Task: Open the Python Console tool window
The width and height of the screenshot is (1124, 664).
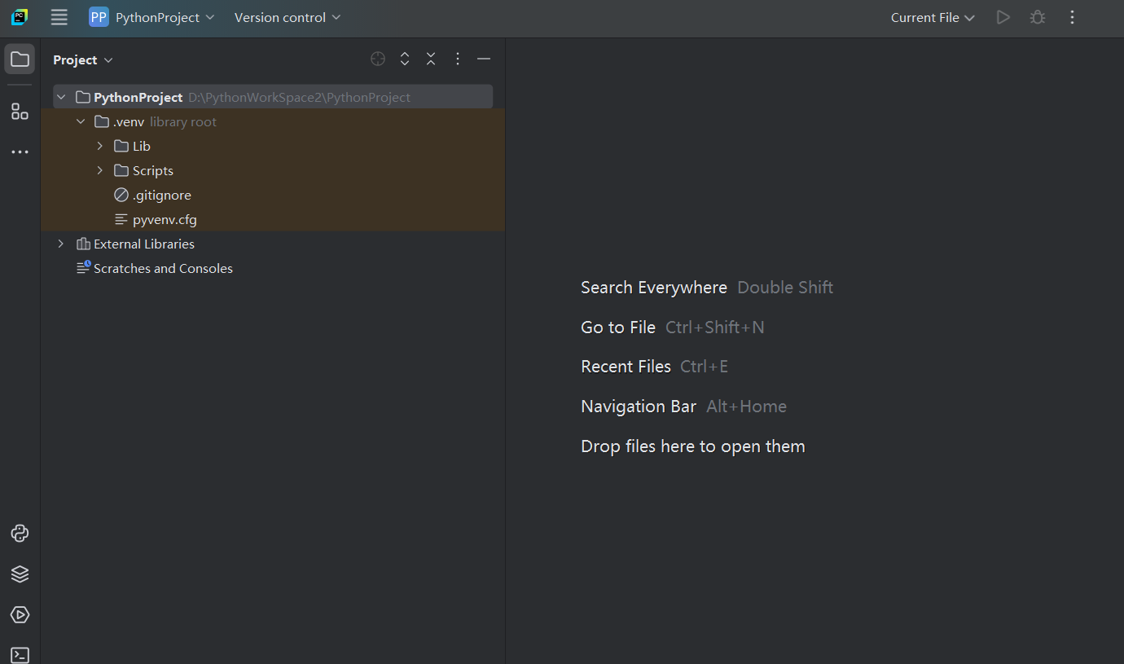Action: [x=20, y=534]
